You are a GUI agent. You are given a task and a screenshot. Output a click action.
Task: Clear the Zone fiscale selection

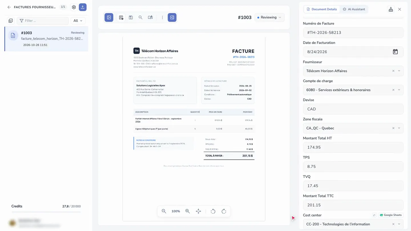coord(393,128)
